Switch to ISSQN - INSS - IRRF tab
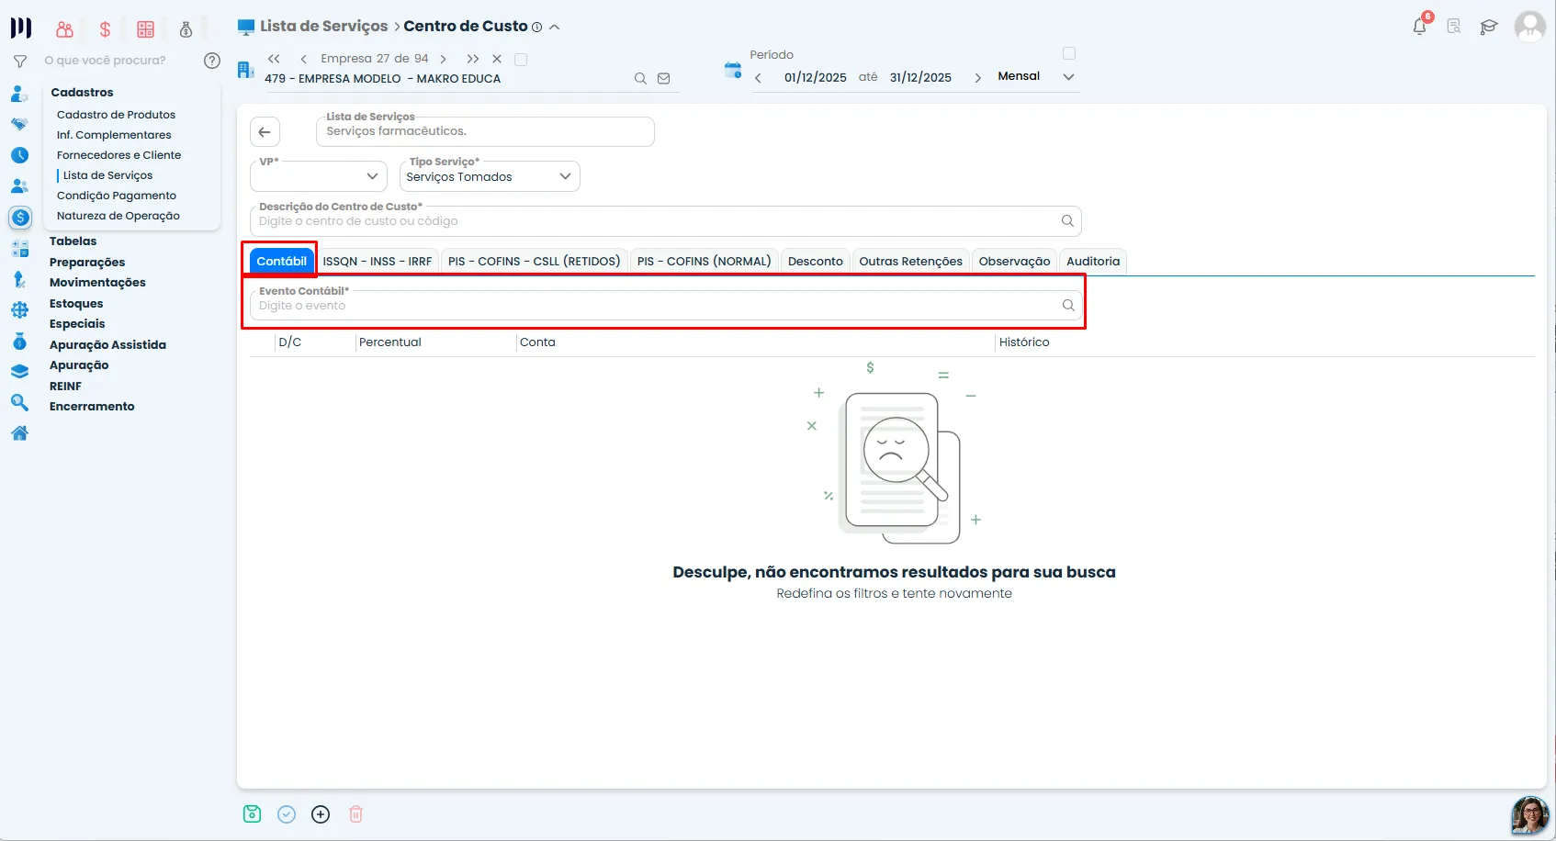The width and height of the screenshot is (1556, 841). 378,262
